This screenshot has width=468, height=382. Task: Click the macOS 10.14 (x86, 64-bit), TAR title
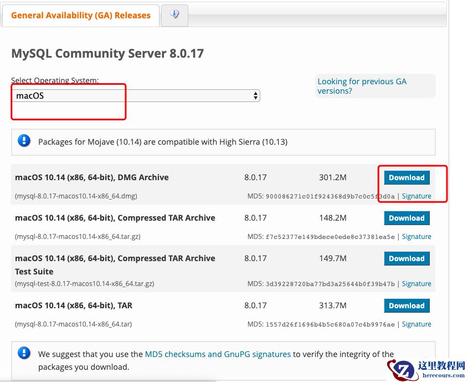pos(74,305)
